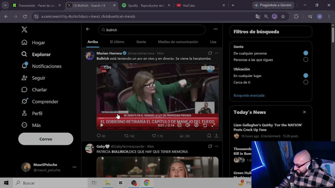335x188 pixels.
Task: Open the Más sidebar menu
Action: pyautogui.click(x=31, y=125)
